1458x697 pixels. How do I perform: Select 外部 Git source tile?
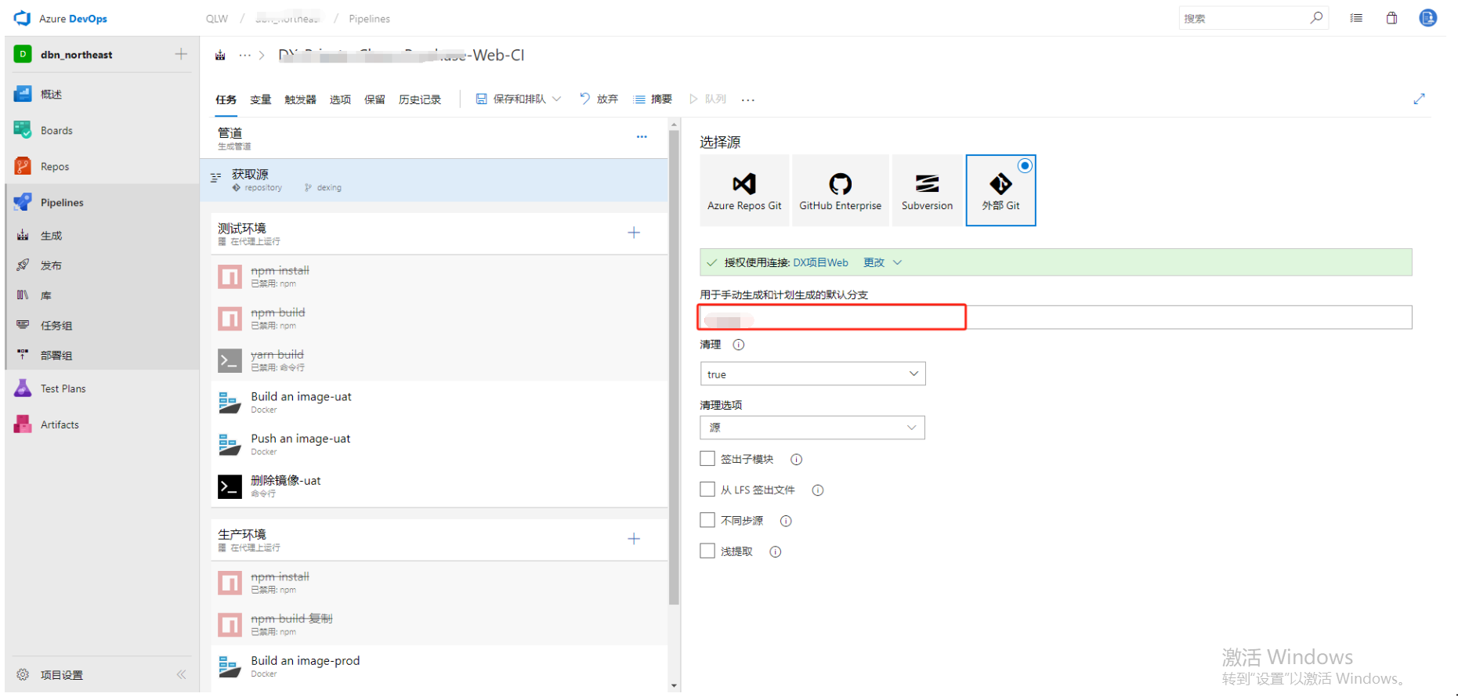1000,190
